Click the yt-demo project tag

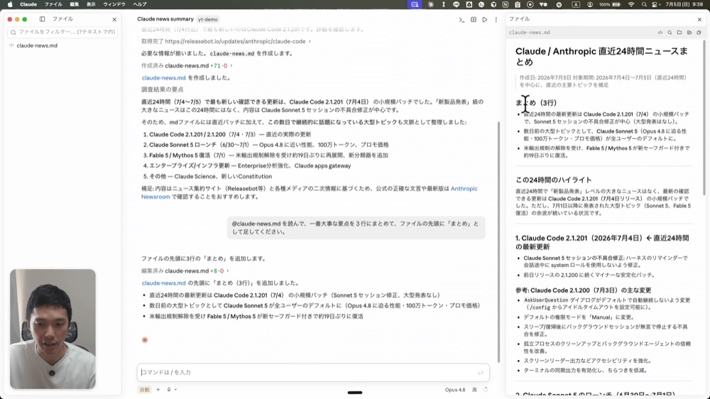click(208, 19)
